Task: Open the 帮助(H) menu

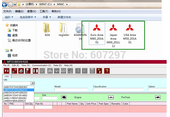Action: 56,11
